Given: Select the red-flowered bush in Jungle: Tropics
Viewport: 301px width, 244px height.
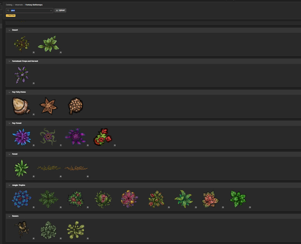Looking at the screenshot, I should click(x=76, y=199).
